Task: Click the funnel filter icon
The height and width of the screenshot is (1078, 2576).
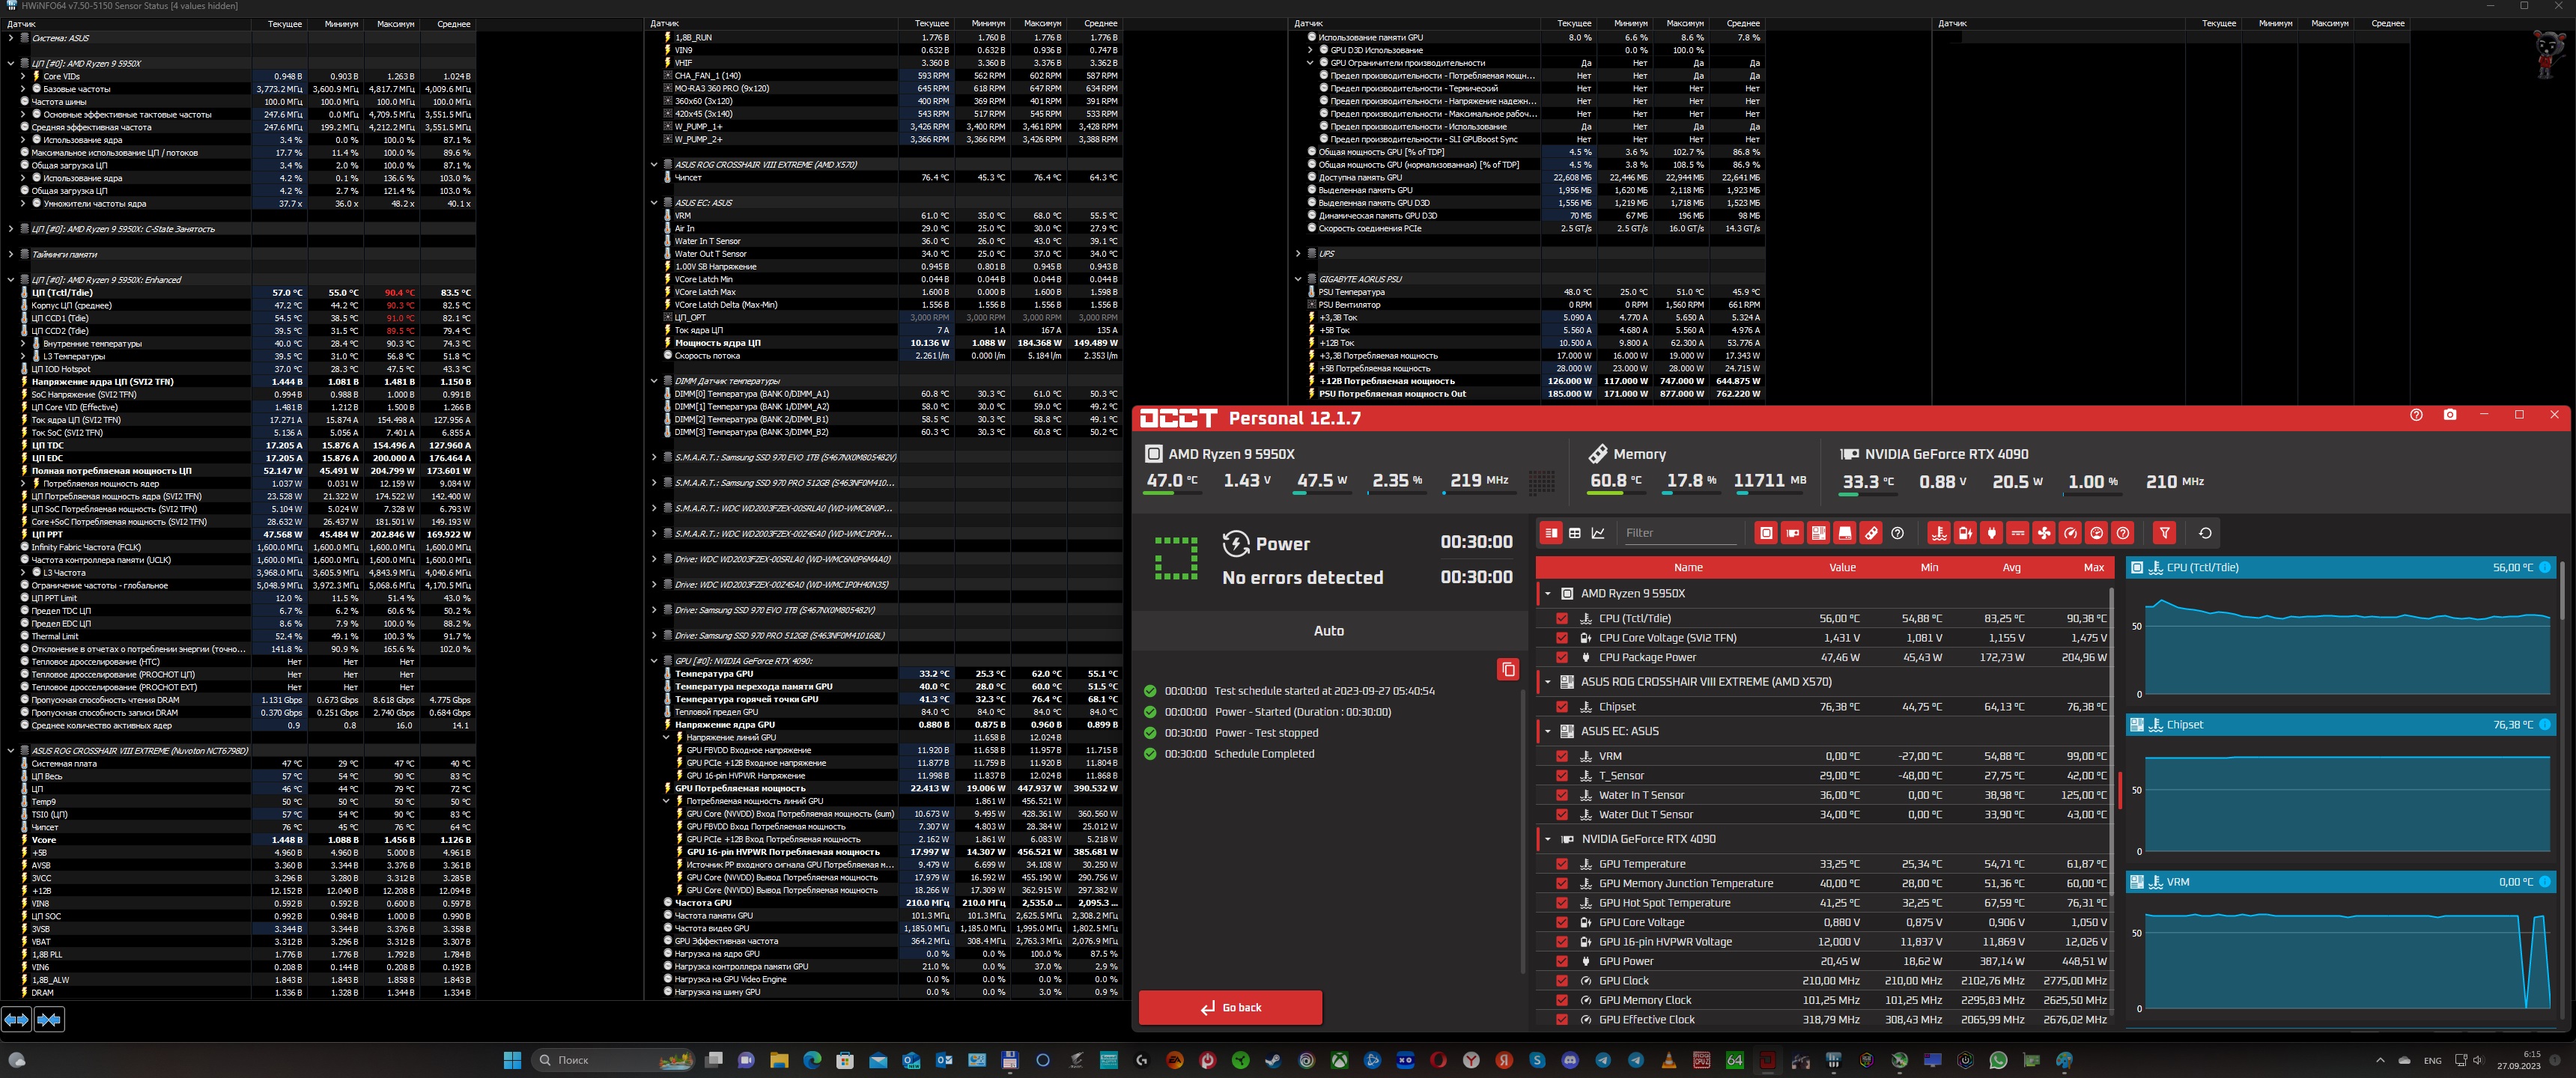Action: coord(2164,533)
